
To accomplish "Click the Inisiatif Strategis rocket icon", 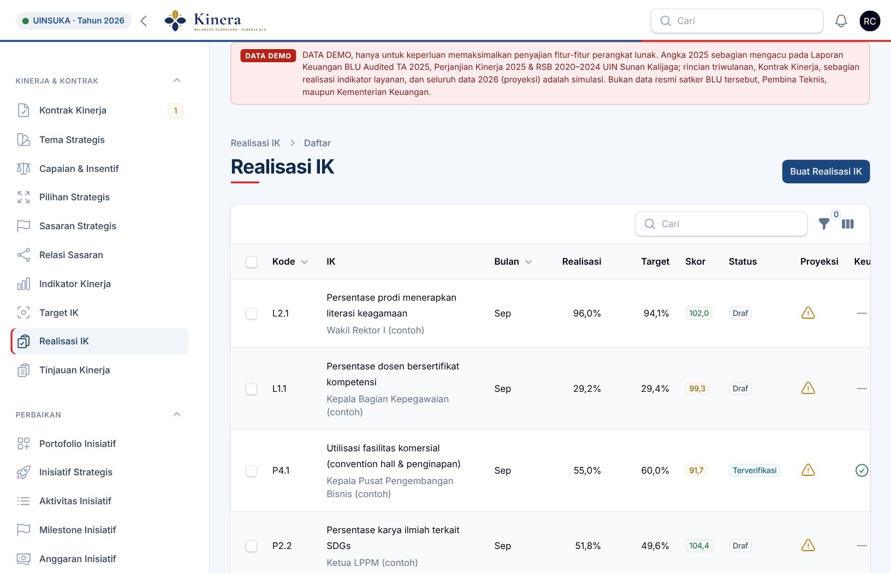I will [x=23, y=472].
